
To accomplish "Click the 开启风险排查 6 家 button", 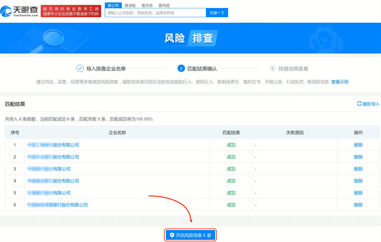I will (190, 235).
